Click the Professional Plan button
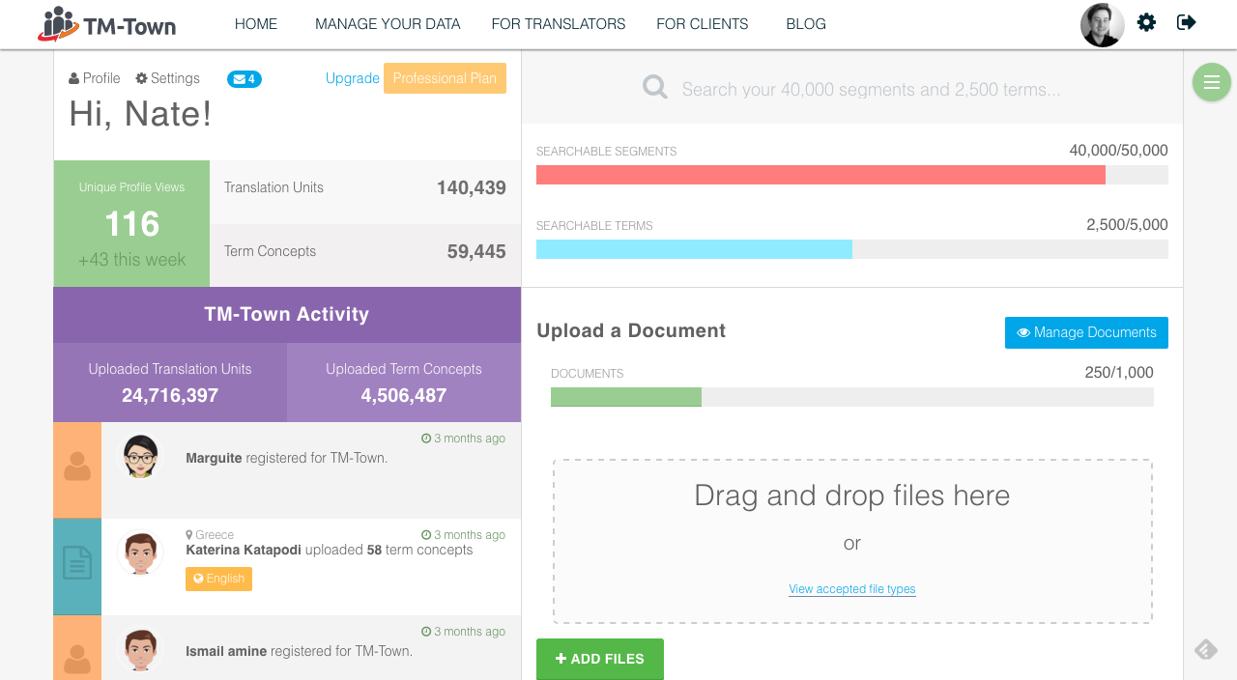1237x680 pixels. [445, 78]
